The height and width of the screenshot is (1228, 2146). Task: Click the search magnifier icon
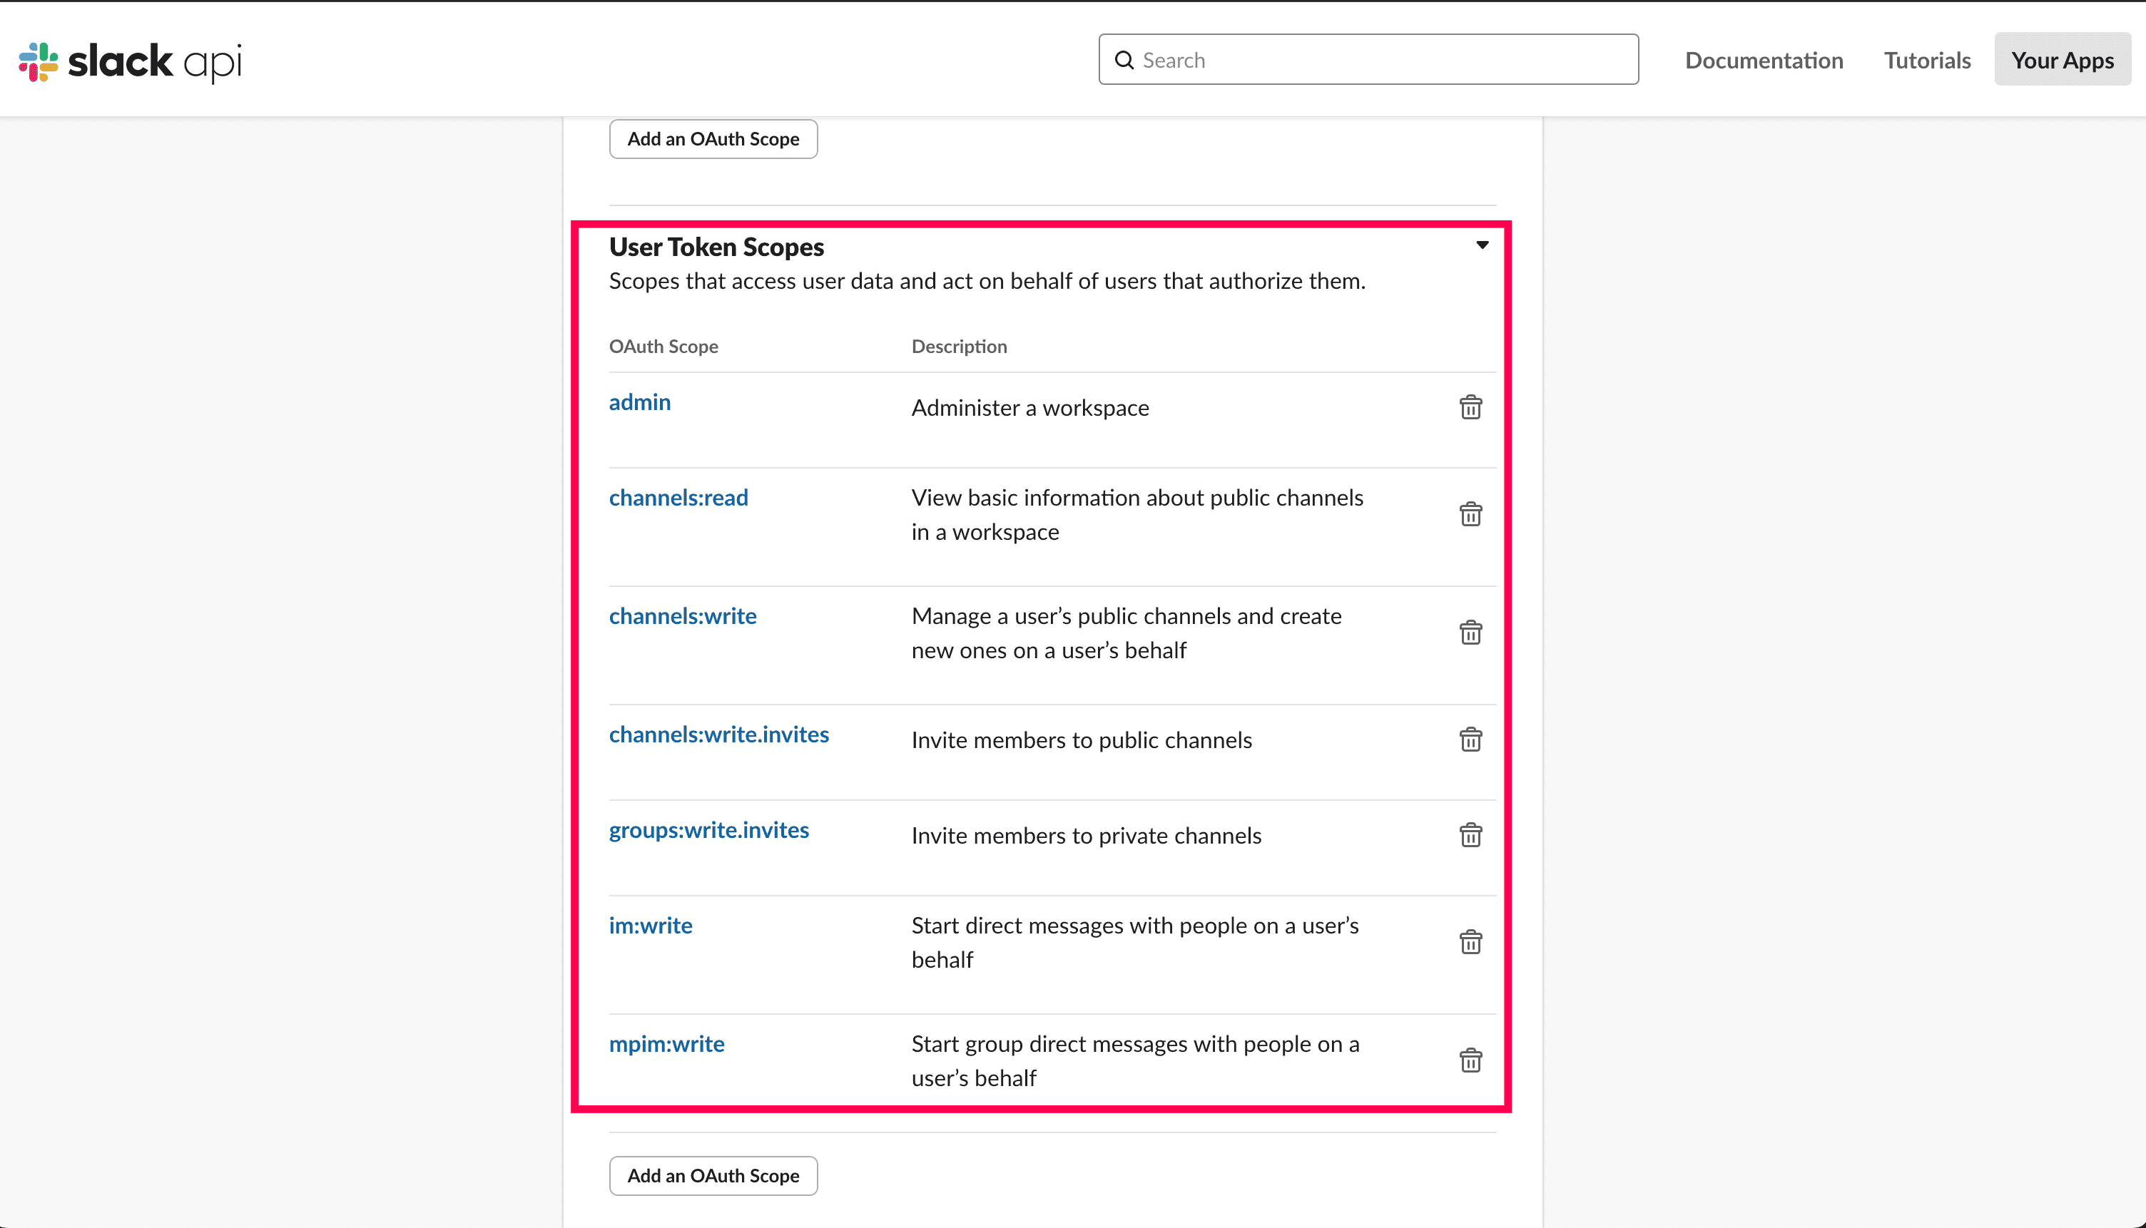[1124, 60]
